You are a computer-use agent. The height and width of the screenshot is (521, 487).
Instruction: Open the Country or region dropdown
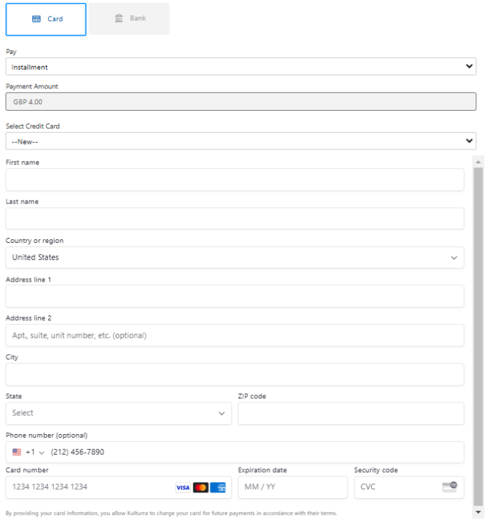point(235,257)
